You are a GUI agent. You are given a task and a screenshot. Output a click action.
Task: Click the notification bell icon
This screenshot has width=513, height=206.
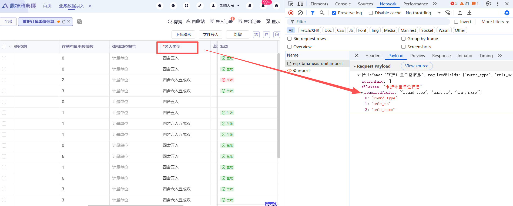click(263, 6)
